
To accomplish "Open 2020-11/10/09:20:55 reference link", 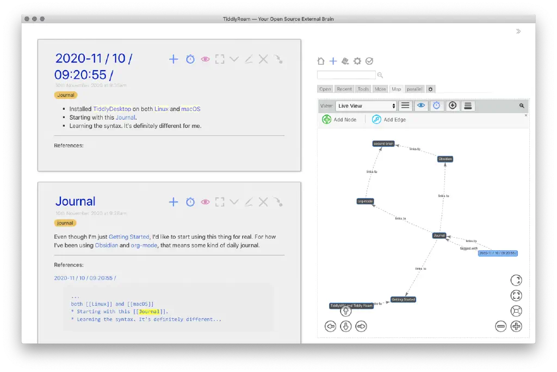I will pyautogui.click(x=85, y=278).
